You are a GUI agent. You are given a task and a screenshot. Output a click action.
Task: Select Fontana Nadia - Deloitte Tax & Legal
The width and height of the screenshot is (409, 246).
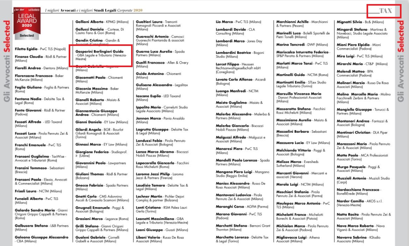click(39, 101)
